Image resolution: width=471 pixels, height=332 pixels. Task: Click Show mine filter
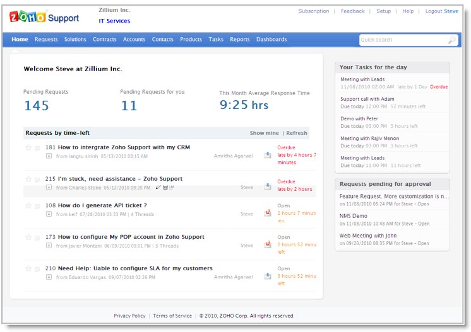click(265, 133)
